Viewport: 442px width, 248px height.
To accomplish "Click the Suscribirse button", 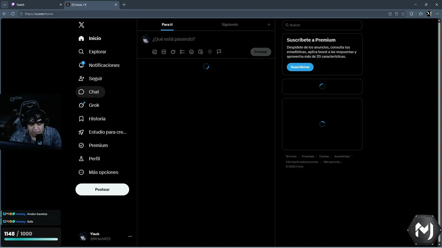I will 300,67.
